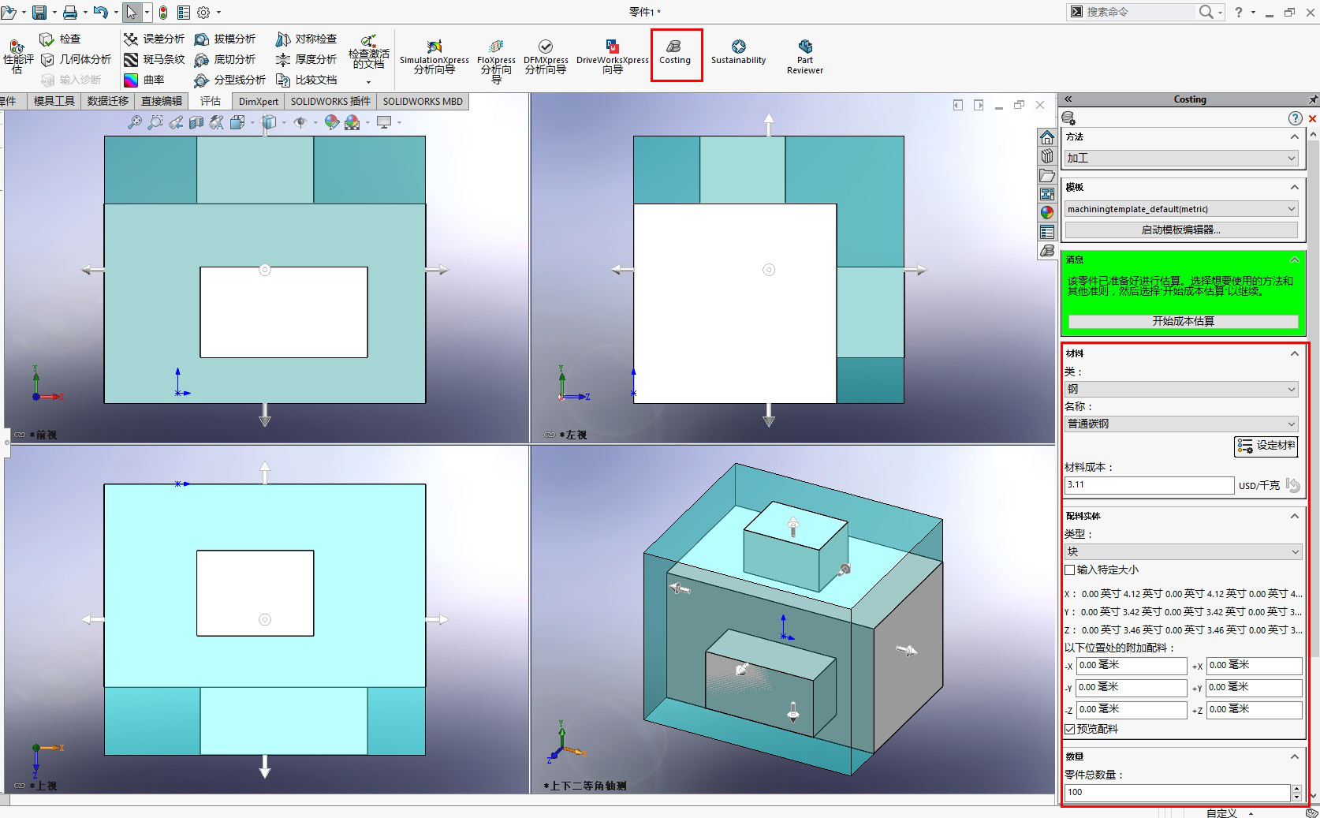This screenshot has height=818, width=1320.
Task: Open the Costing tool in the ribbon
Action: click(675, 53)
